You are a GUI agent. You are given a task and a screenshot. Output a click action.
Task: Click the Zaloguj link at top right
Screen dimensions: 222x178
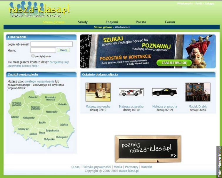click(209, 4)
